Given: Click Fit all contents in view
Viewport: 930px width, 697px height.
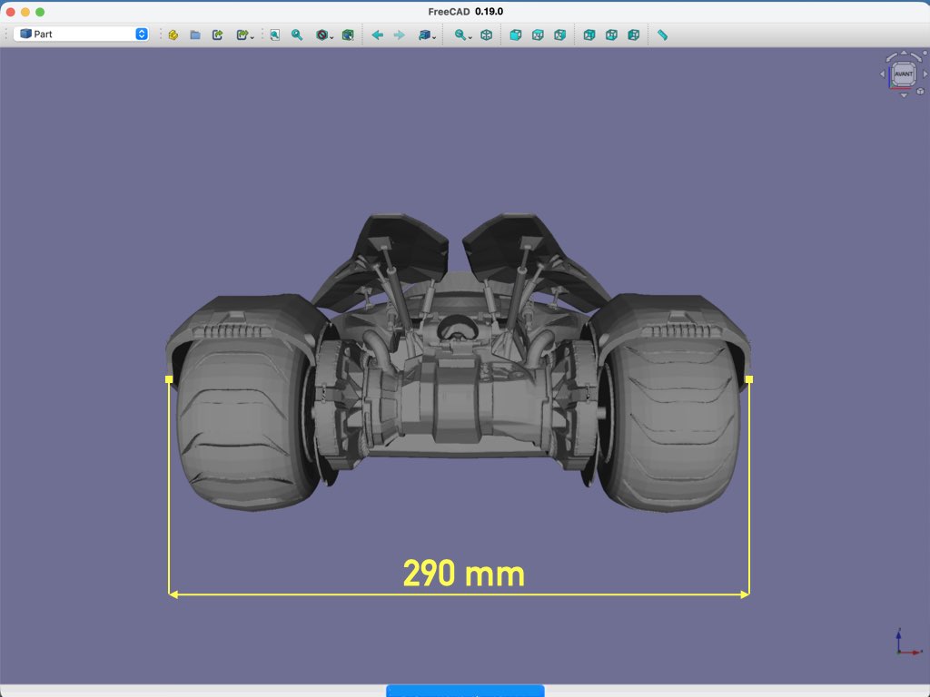Looking at the screenshot, I should tap(274, 34).
